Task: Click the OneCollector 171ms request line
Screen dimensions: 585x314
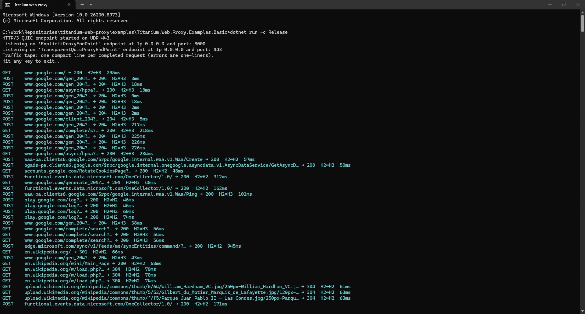Action: pyautogui.click(x=115, y=304)
